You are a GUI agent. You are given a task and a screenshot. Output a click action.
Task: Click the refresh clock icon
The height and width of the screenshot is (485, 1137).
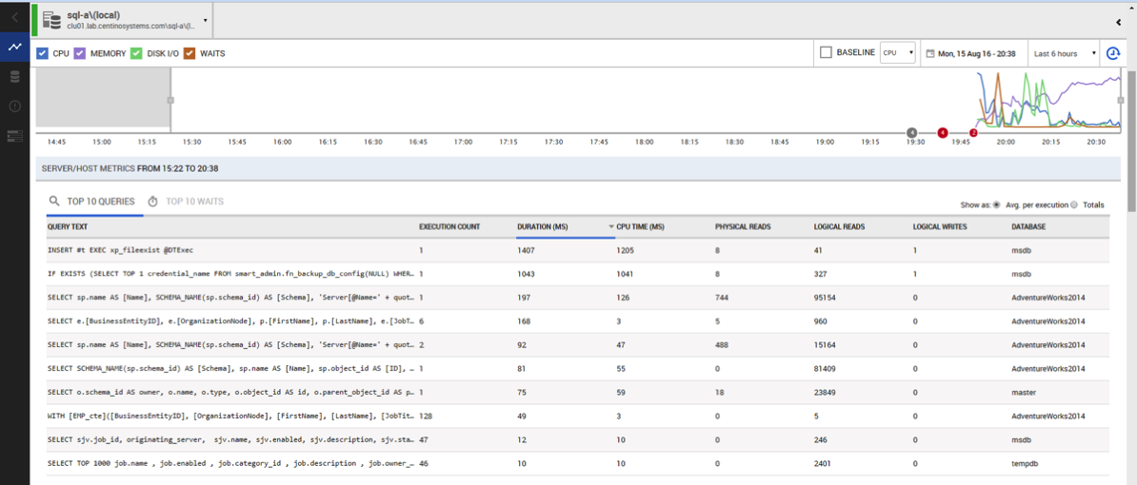coord(1112,53)
